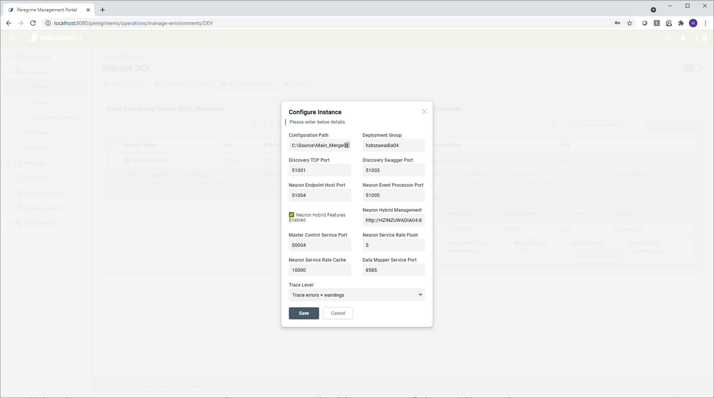Open a new browser tab
Image resolution: width=714 pixels, height=398 pixels.
tap(103, 10)
